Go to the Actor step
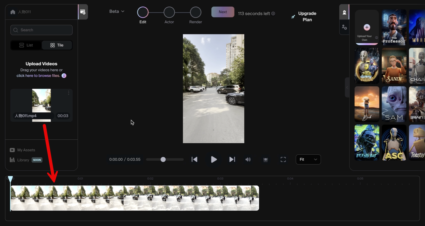425x226 pixels. tap(169, 13)
